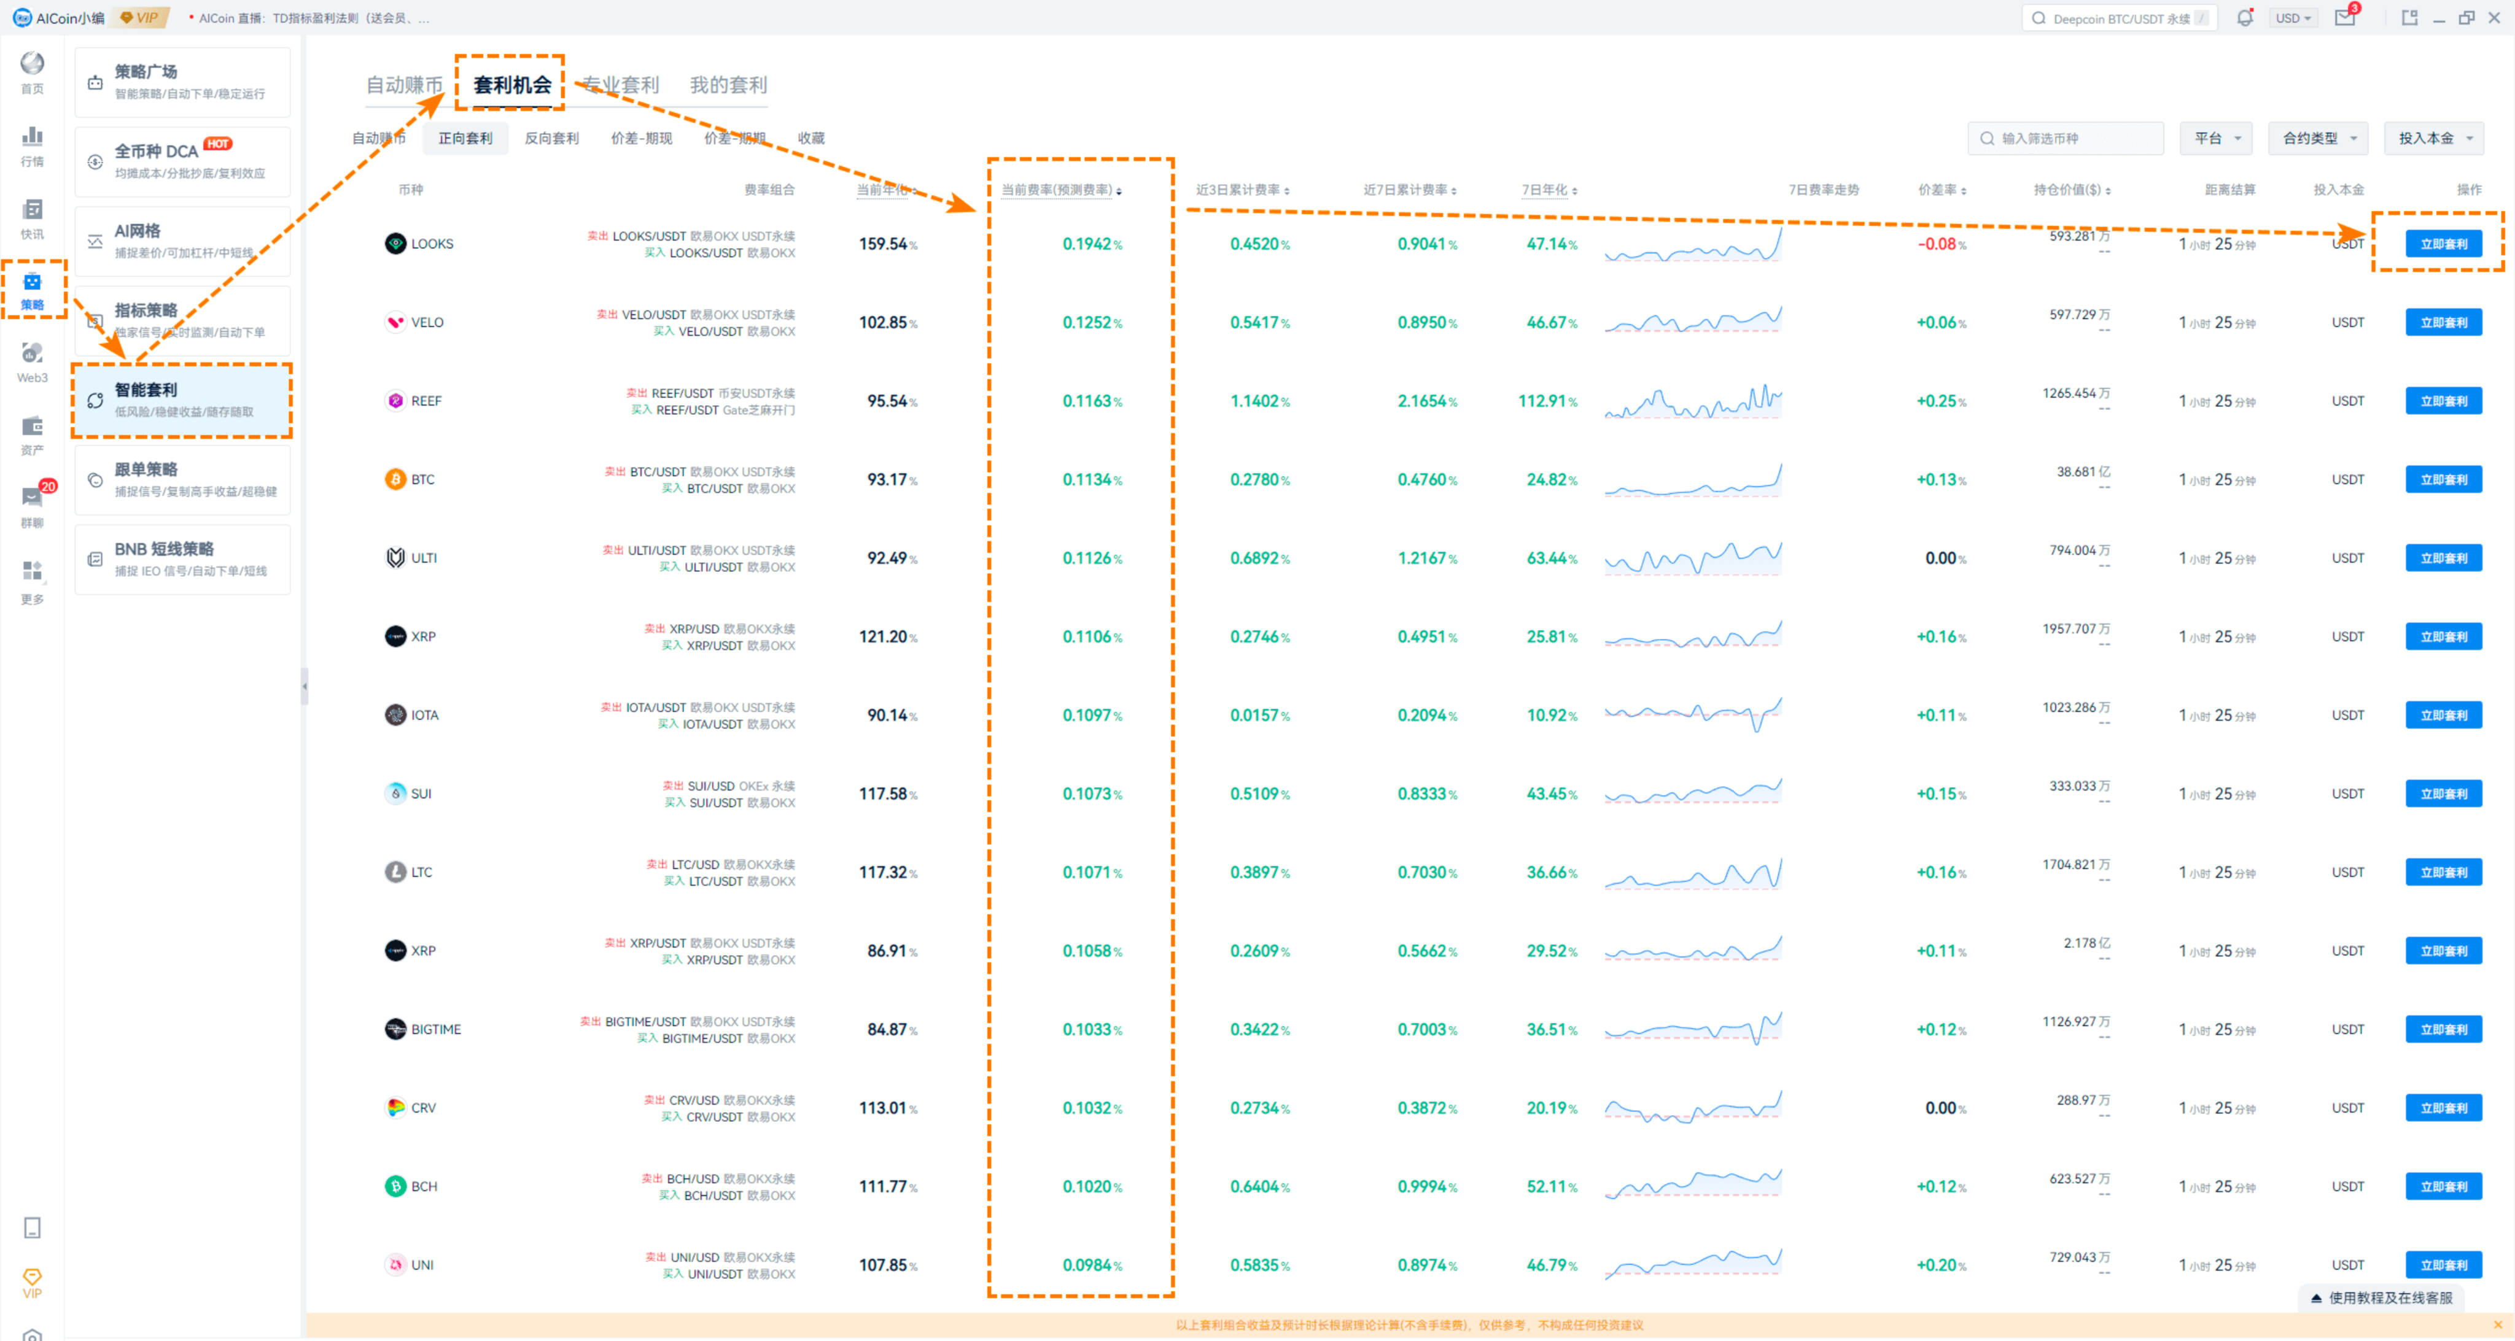Open the USD currency dropdown

[2293, 18]
